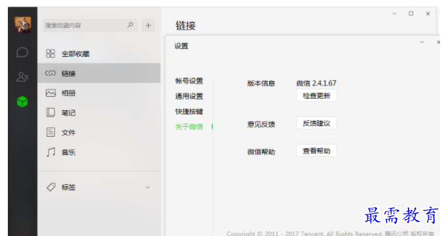Select the 全部收藏 grid icon
Image resolution: width=444 pixels, height=236 pixels.
50,54
